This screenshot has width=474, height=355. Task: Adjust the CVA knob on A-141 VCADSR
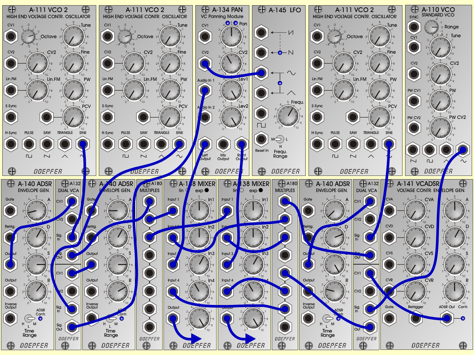(x=416, y=210)
